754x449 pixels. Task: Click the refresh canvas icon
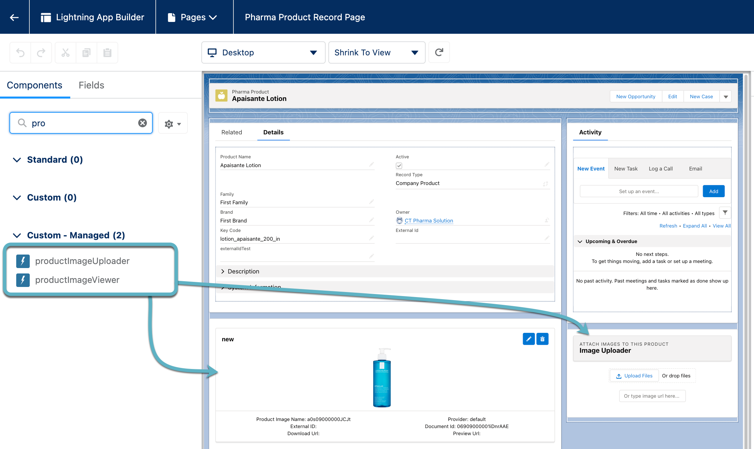(439, 52)
